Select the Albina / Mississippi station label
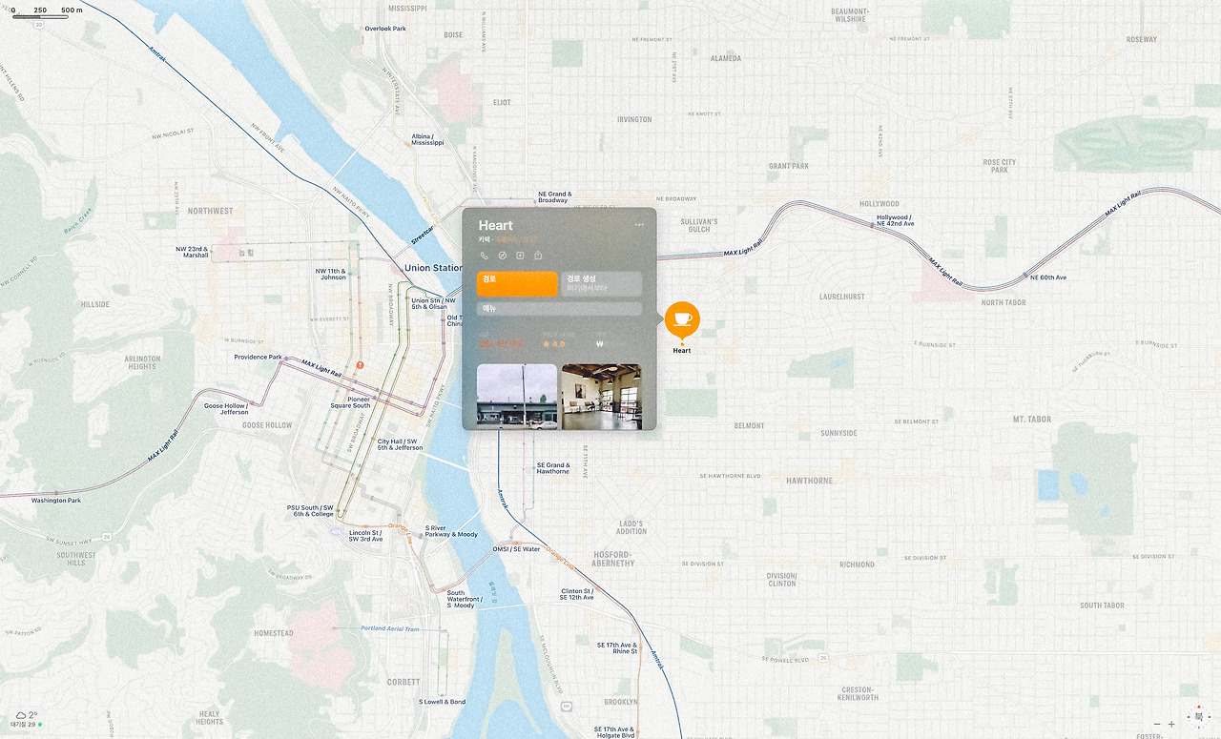This screenshot has width=1221, height=739. 428,139
